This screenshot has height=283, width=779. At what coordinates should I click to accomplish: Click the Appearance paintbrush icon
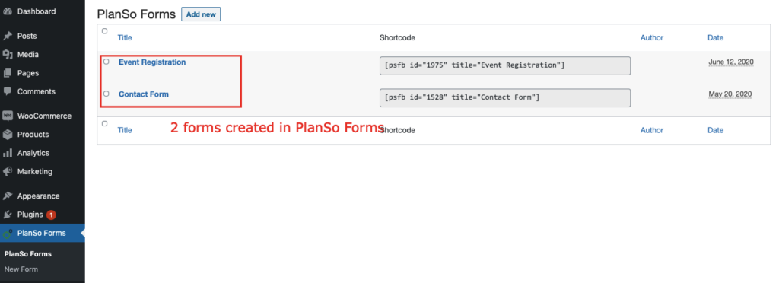click(x=8, y=196)
